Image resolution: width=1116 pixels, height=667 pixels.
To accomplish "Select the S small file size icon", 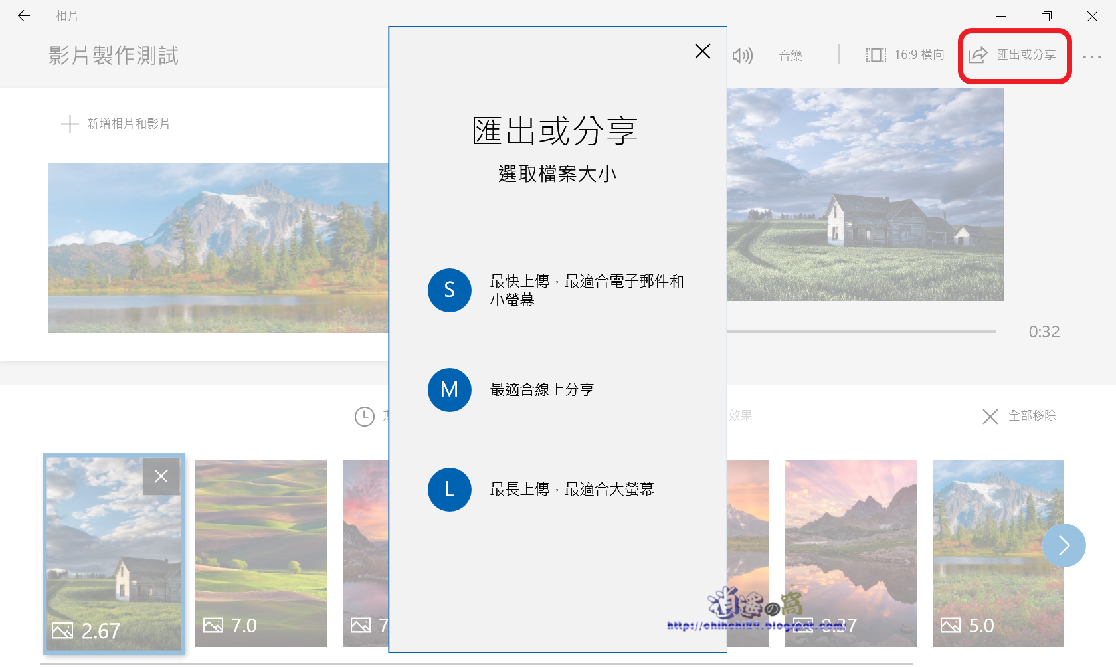I will pyautogui.click(x=450, y=290).
